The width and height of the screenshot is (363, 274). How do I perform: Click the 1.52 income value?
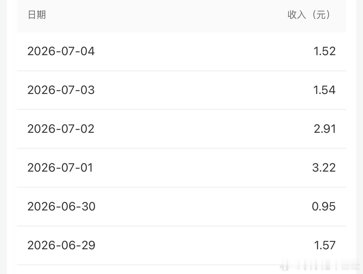tap(324, 51)
